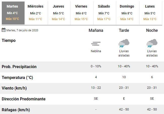This screenshot has height=114, width=164.
Task: Click the Noche rain cloud icon
Action: (x=152, y=43)
